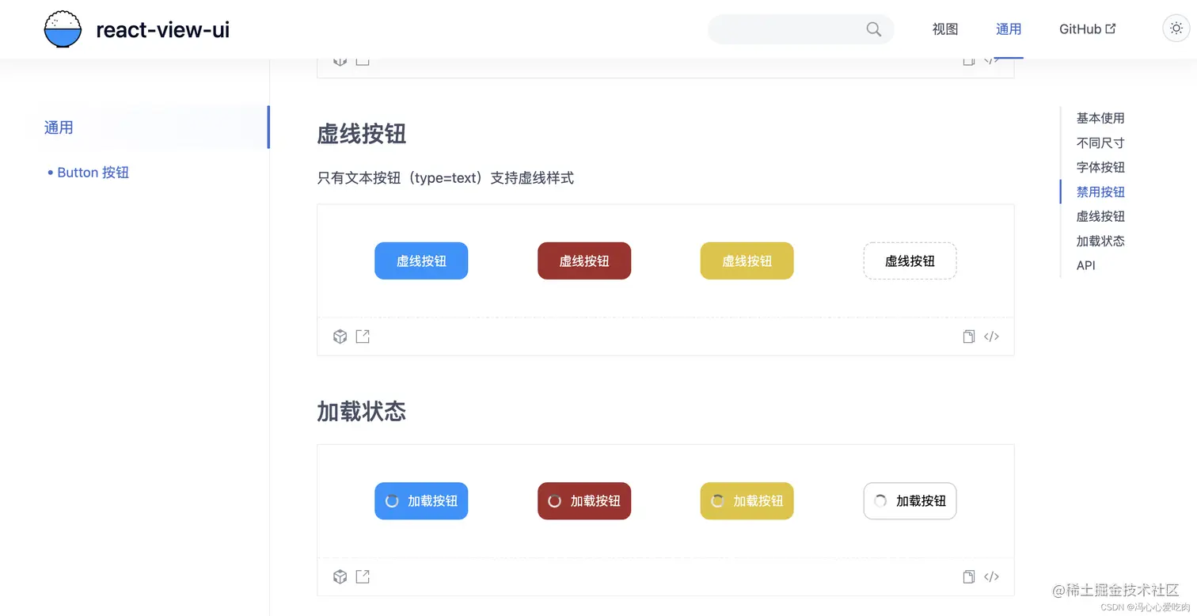The height and width of the screenshot is (616, 1197).
Task: Jump to the API section anchor
Action: coord(1085,265)
